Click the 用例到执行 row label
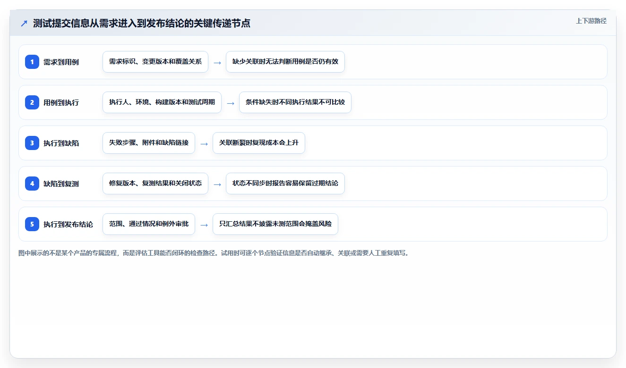Viewport: 626px width, 368px height. click(61, 103)
